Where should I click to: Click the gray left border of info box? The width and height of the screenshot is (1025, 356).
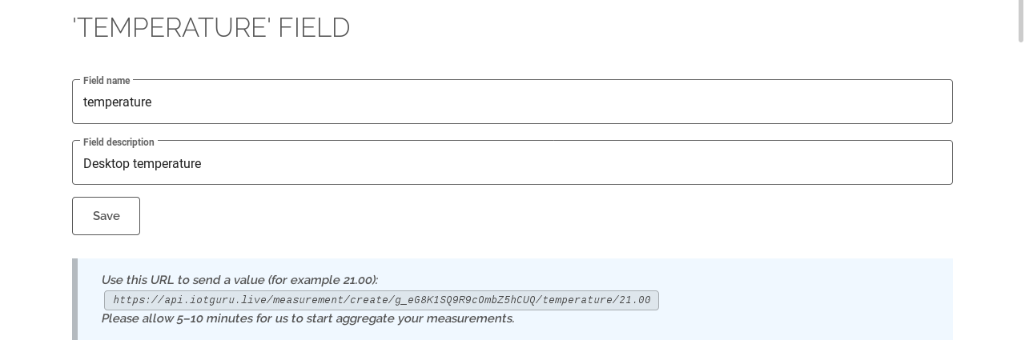click(74, 299)
